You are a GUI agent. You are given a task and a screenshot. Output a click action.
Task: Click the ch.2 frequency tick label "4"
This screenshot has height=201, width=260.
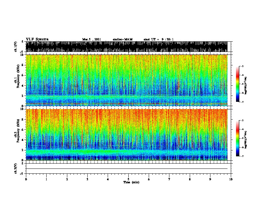(23, 140)
